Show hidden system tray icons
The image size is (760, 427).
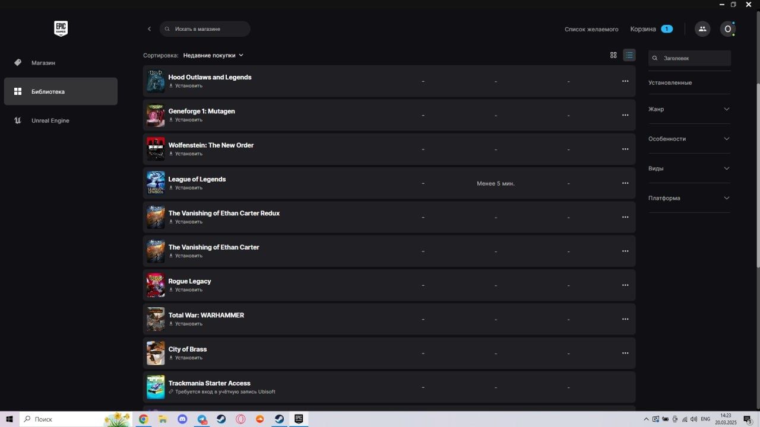[646, 419]
